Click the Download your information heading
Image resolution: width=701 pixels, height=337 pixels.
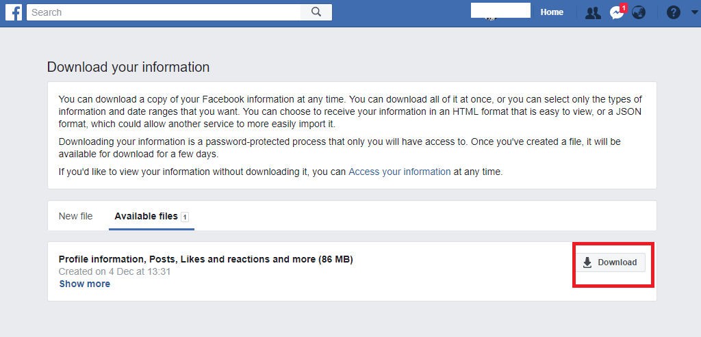[x=128, y=67]
